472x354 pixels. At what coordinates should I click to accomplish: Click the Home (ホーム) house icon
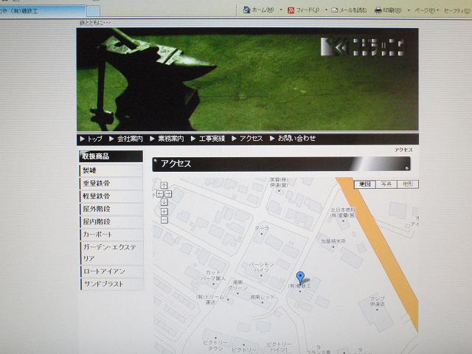[x=246, y=10]
